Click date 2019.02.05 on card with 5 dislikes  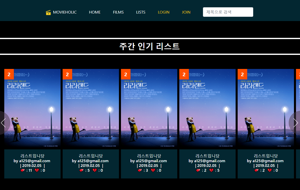[207, 166]
